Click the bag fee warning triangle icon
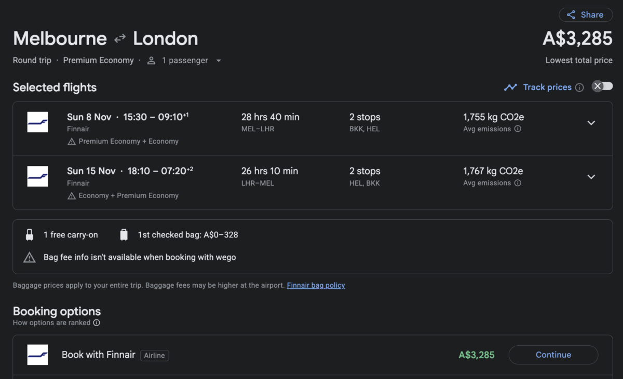The width and height of the screenshot is (623, 379). 30,257
